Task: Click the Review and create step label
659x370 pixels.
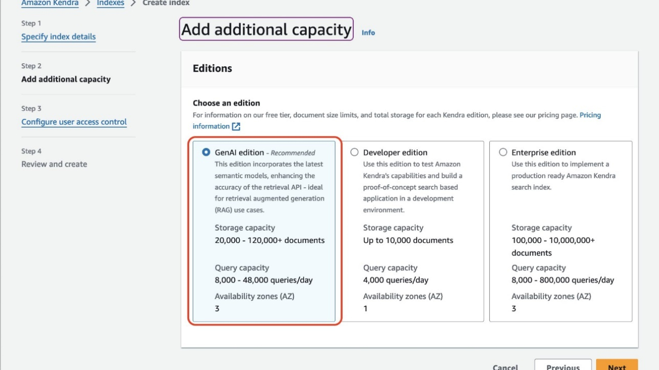Action: pos(54,164)
